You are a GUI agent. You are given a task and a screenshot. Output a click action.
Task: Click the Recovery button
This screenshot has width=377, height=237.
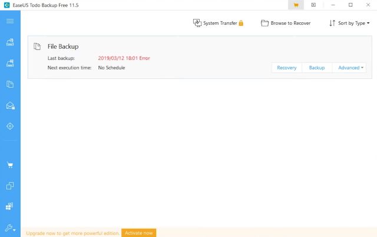[x=287, y=68]
